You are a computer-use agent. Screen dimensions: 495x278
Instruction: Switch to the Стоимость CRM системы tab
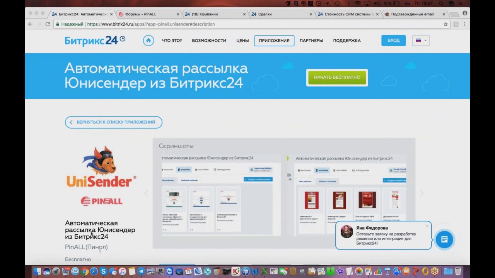tap(348, 14)
